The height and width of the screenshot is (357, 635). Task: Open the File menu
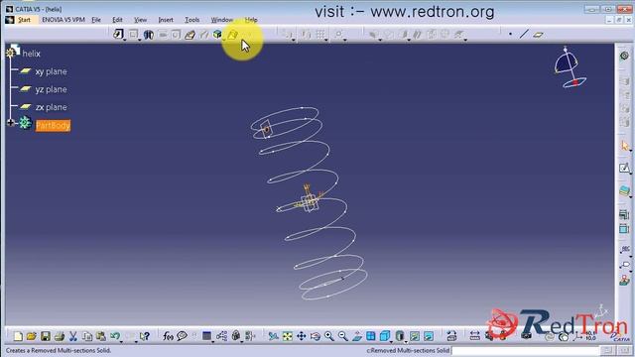pos(96,20)
